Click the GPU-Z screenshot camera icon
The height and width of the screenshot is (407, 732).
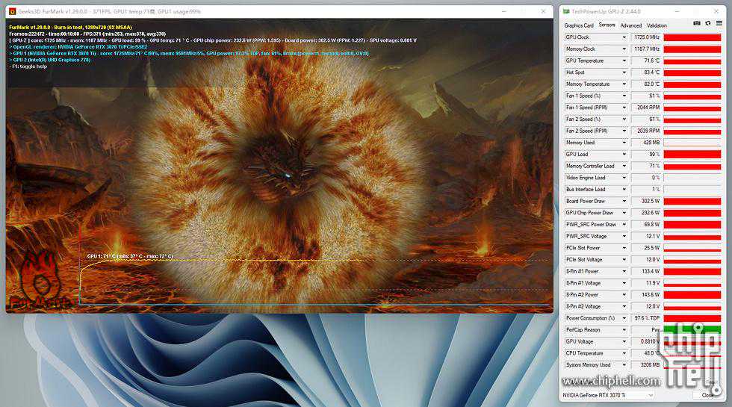coord(697,24)
